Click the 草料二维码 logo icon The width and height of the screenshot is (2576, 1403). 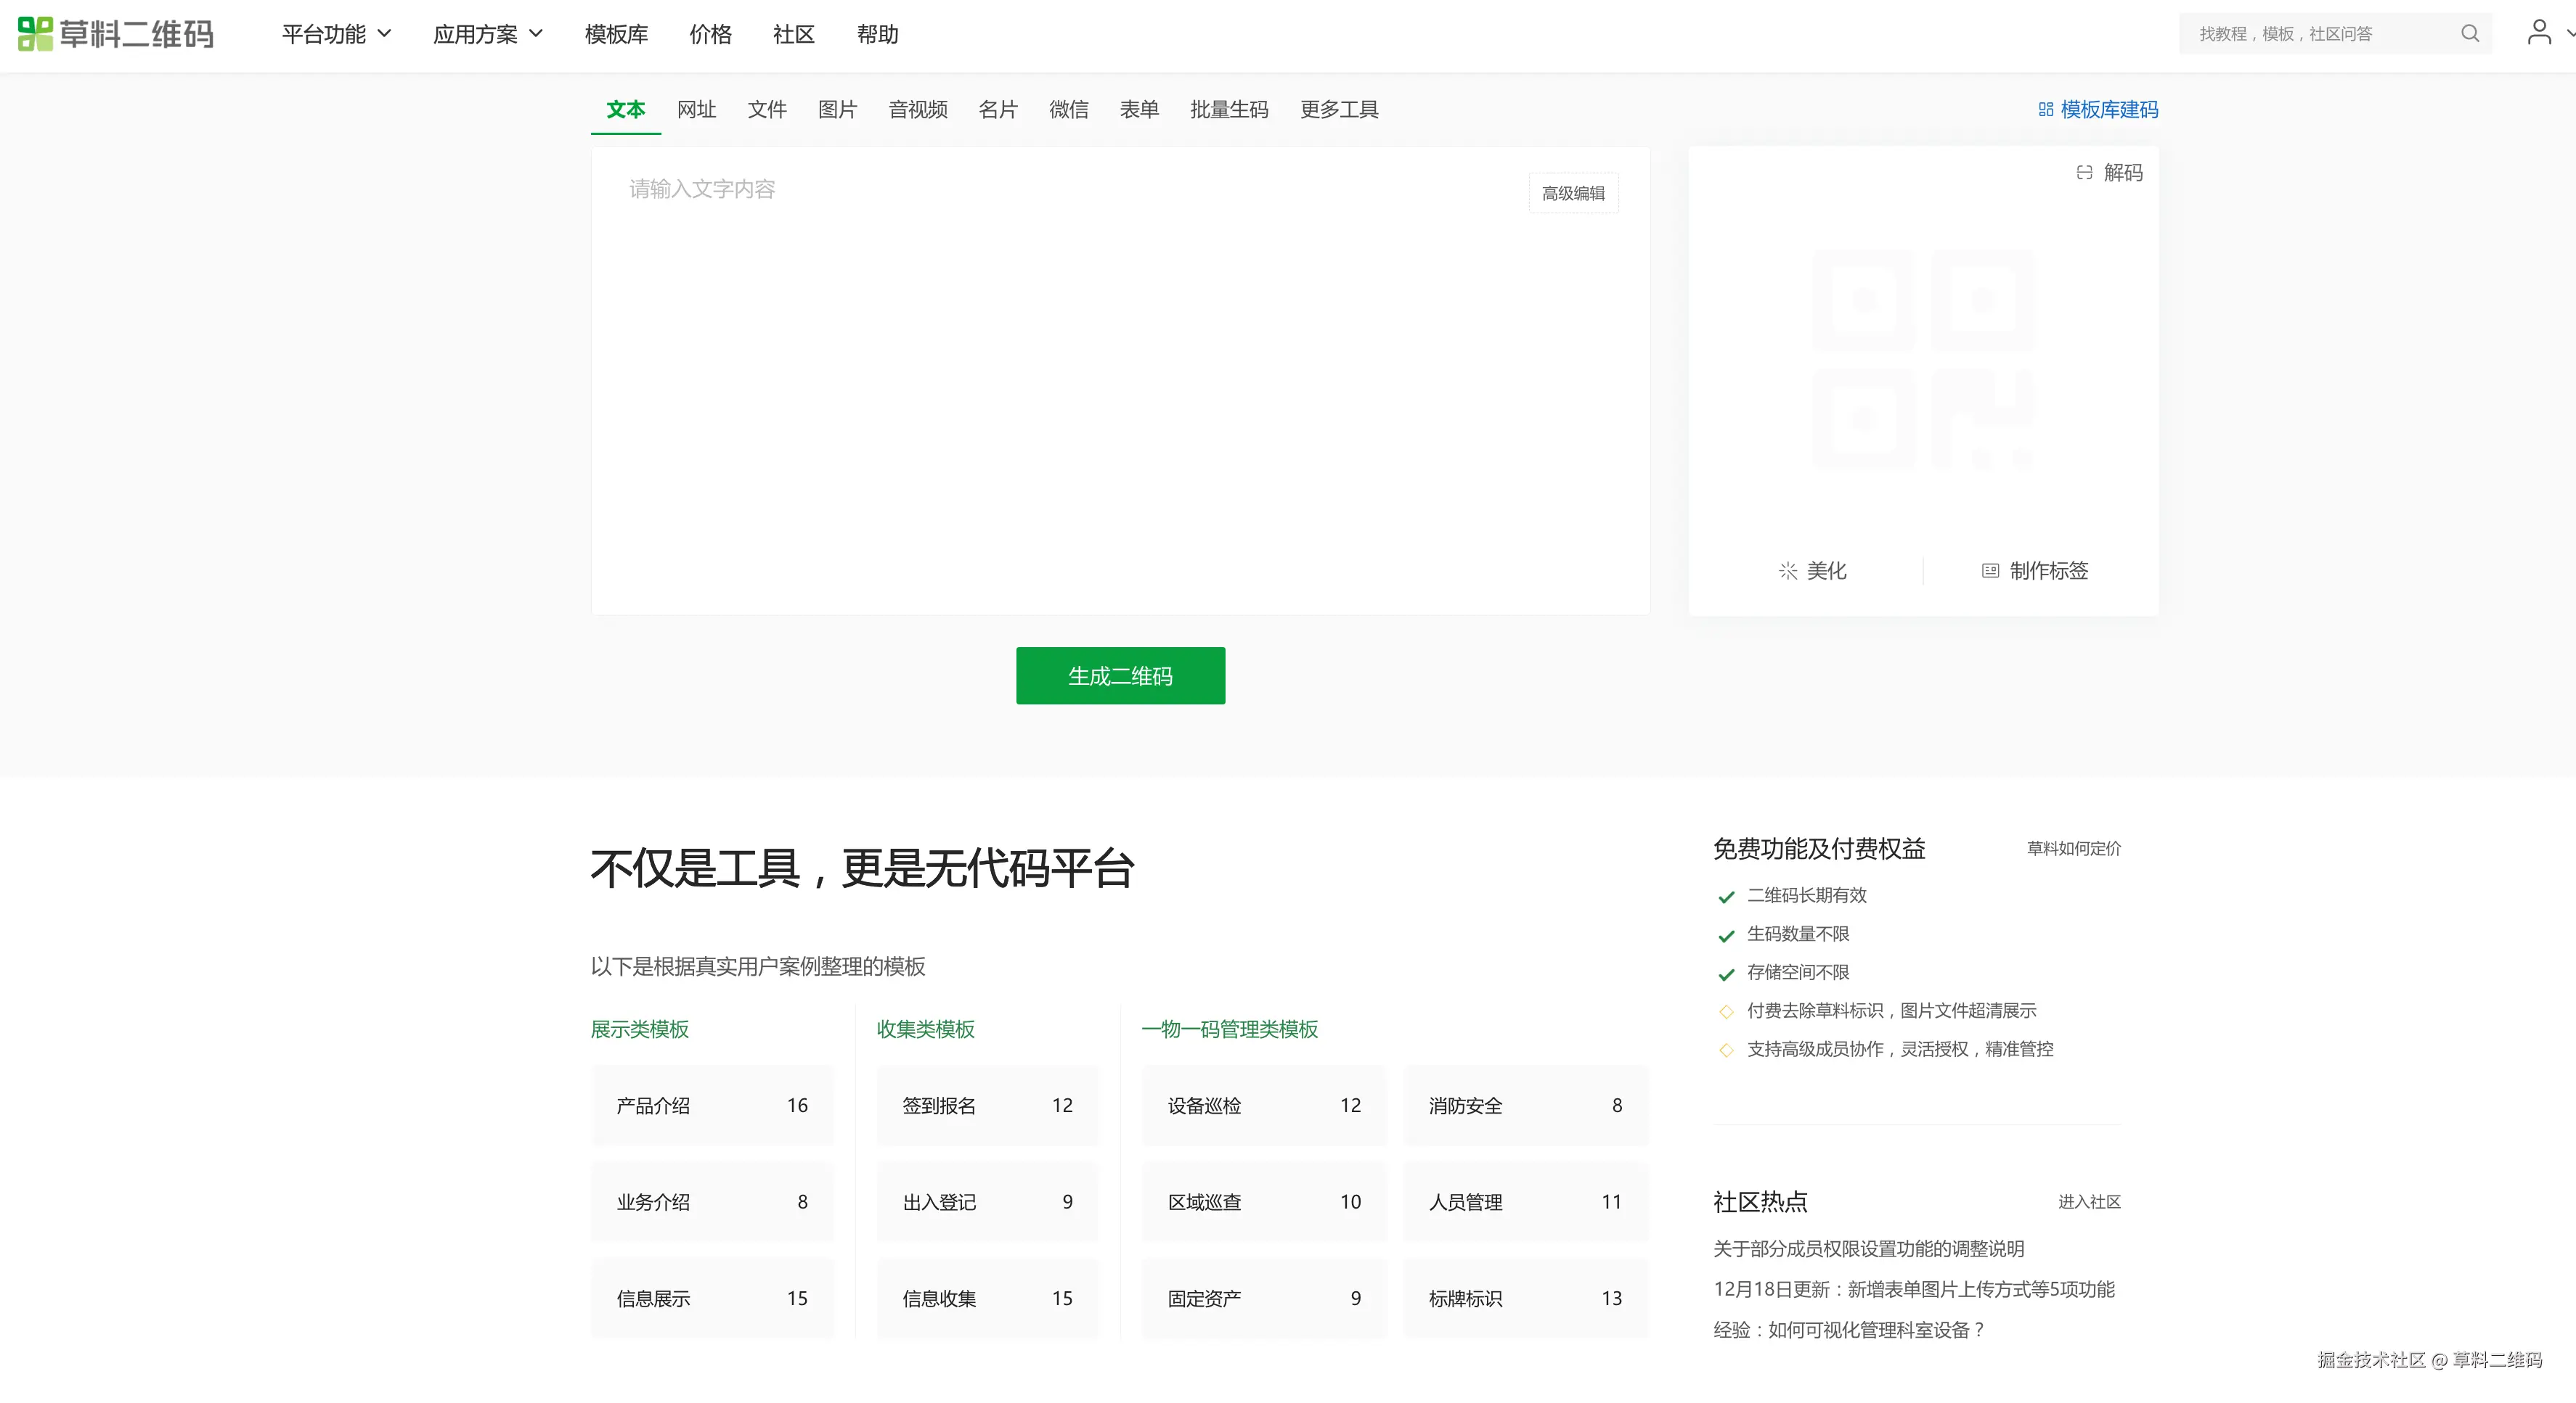pos(36,34)
